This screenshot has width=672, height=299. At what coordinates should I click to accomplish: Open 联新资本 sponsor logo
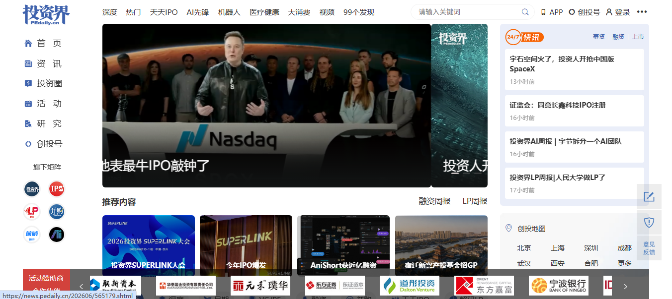[115, 286]
